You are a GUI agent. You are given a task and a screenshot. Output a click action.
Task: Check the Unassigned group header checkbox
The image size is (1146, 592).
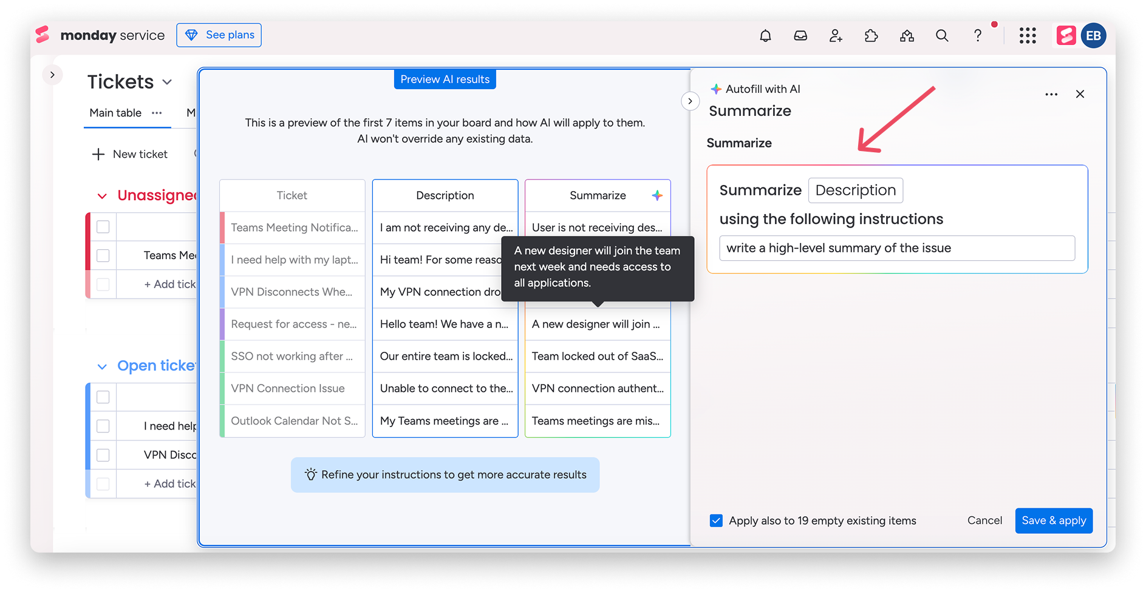coord(103,227)
